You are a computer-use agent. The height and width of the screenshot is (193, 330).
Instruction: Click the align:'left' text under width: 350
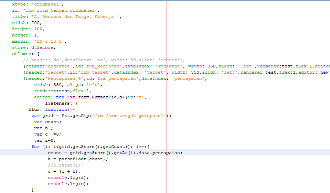(84, 85)
